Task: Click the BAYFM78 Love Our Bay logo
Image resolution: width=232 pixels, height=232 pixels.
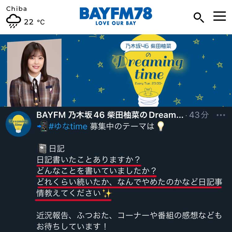Action: (x=116, y=16)
